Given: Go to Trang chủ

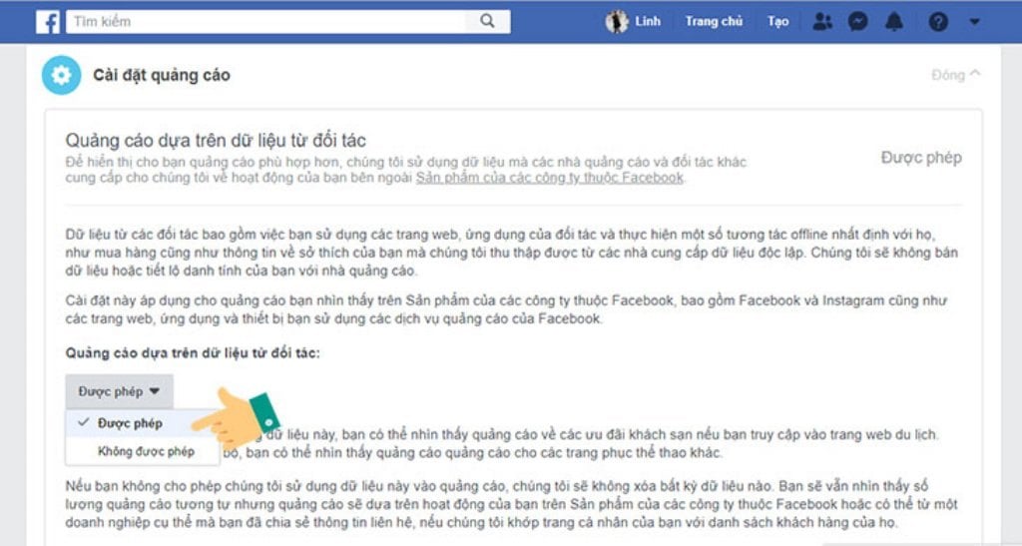Looking at the screenshot, I should click(714, 22).
